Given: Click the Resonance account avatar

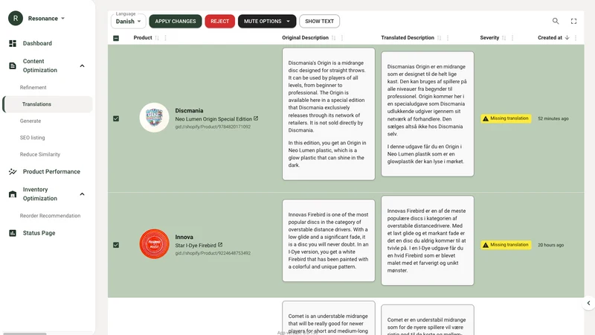Looking at the screenshot, I should (16, 18).
